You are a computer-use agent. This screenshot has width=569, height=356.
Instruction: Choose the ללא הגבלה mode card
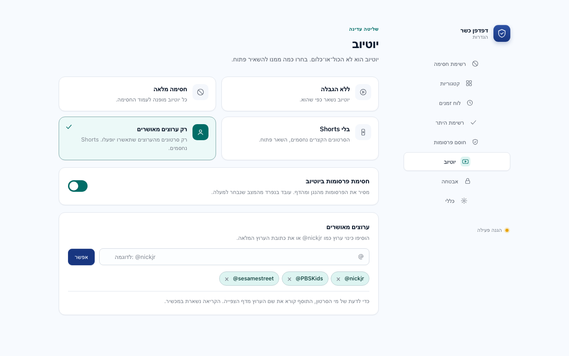[300, 94]
